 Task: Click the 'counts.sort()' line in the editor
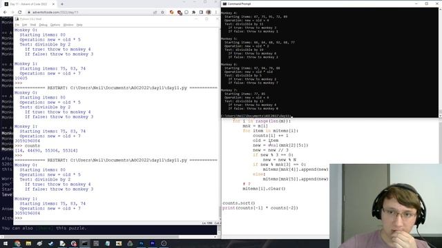point(239,203)
